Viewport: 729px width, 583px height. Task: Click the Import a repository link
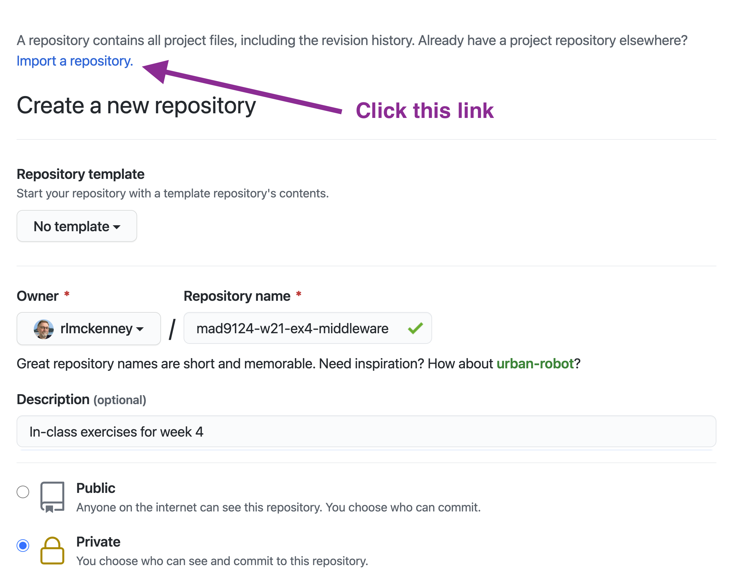pos(75,61)
